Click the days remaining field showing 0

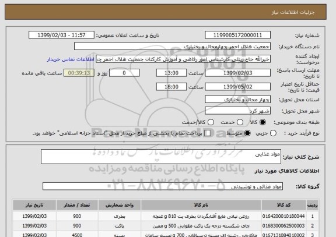(124, 73)
